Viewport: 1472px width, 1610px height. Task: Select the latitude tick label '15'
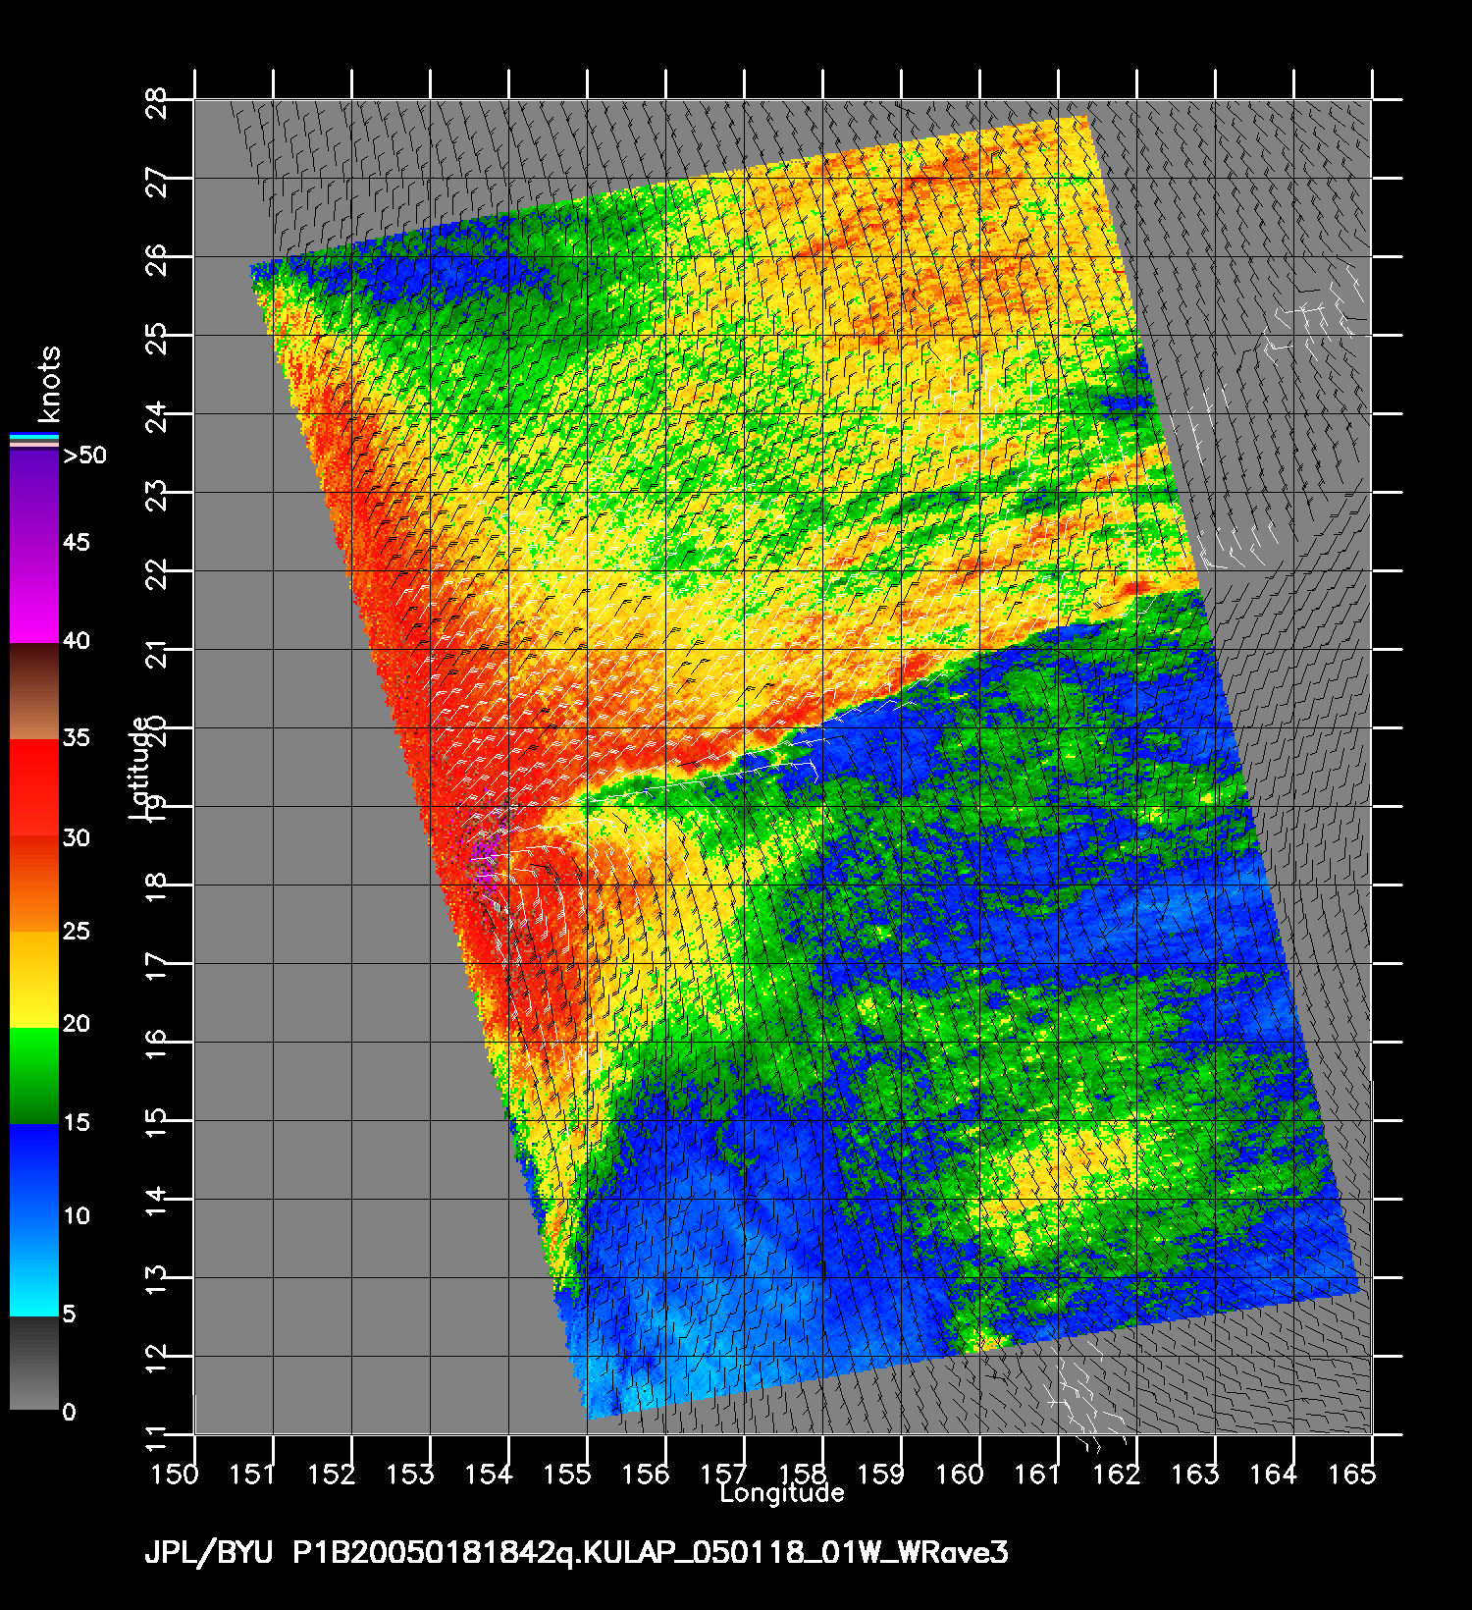(x=157, y=1124)
